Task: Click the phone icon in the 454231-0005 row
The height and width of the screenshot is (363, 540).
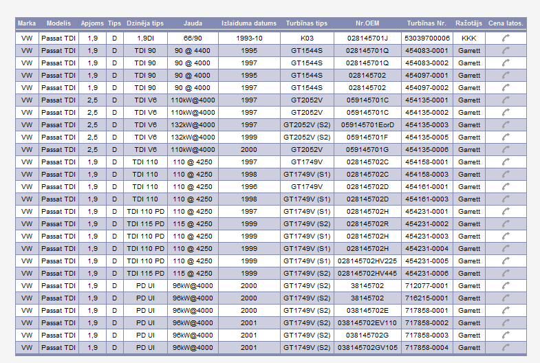Action: click(x=506, y=261)
